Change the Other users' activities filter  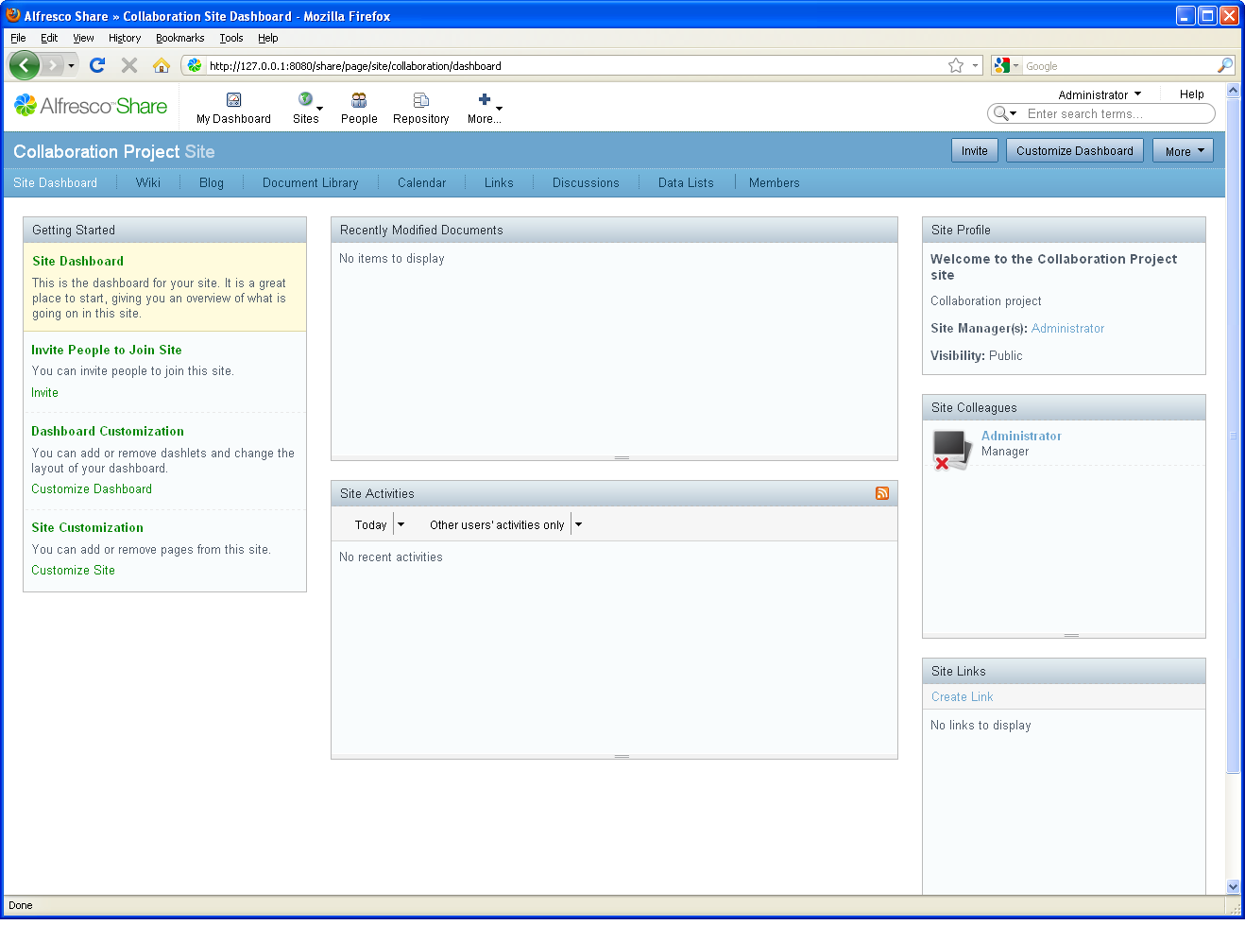pos(505,524)
